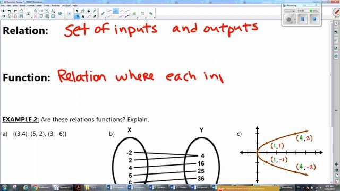340x191 pixels.
Task: Pause the screen recording
Action: coord(303,19)
